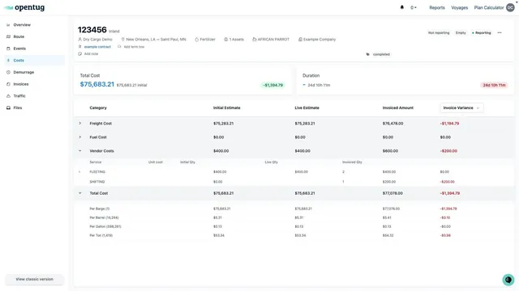The height and width of the screenshot is (291, 519).
Task: Click the Demurrage clock icon
Action: click(x=8, y=72)
